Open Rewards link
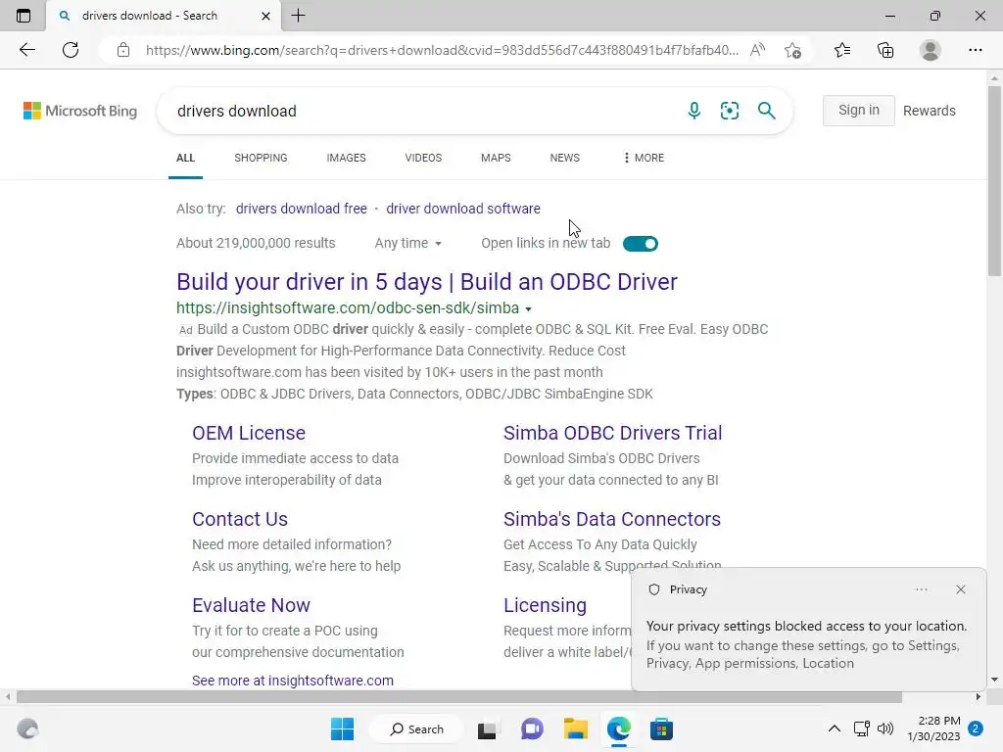 point(929,111)
